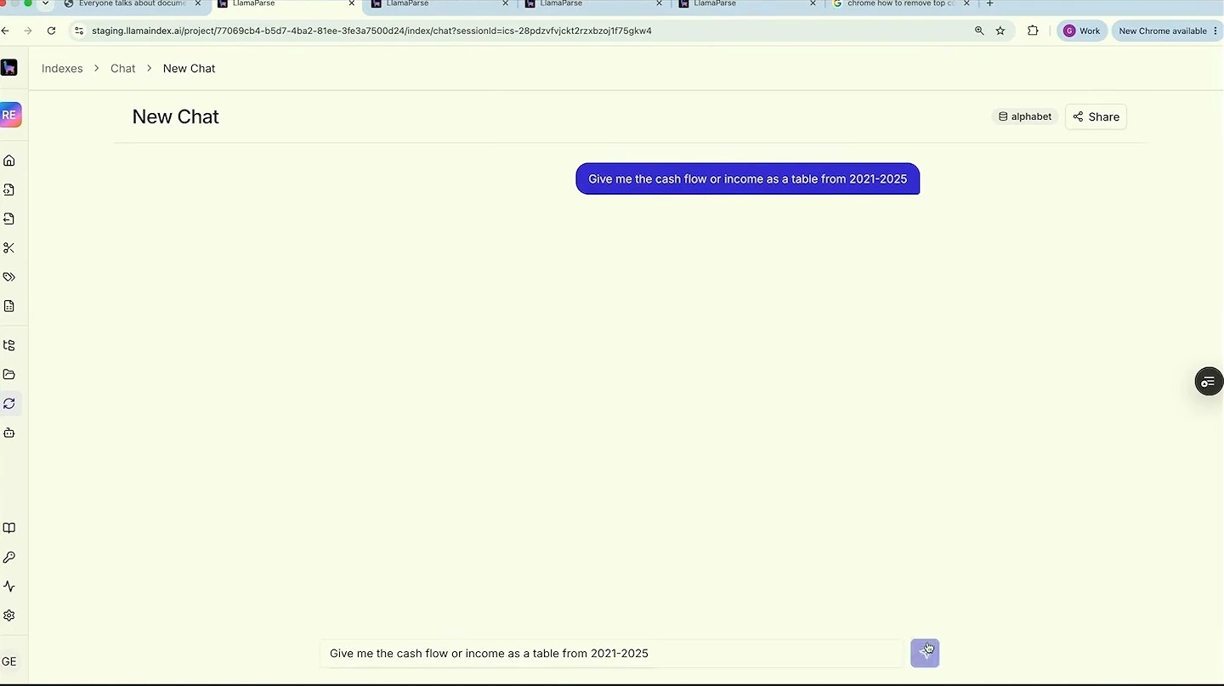This screenshot has height=686, width=1224.
Task: Open the tree hierarchy icon in sidebar
Action: [x=9, y=345]
